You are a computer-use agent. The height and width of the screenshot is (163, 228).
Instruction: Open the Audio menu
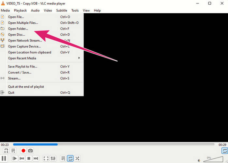(35, 10)
